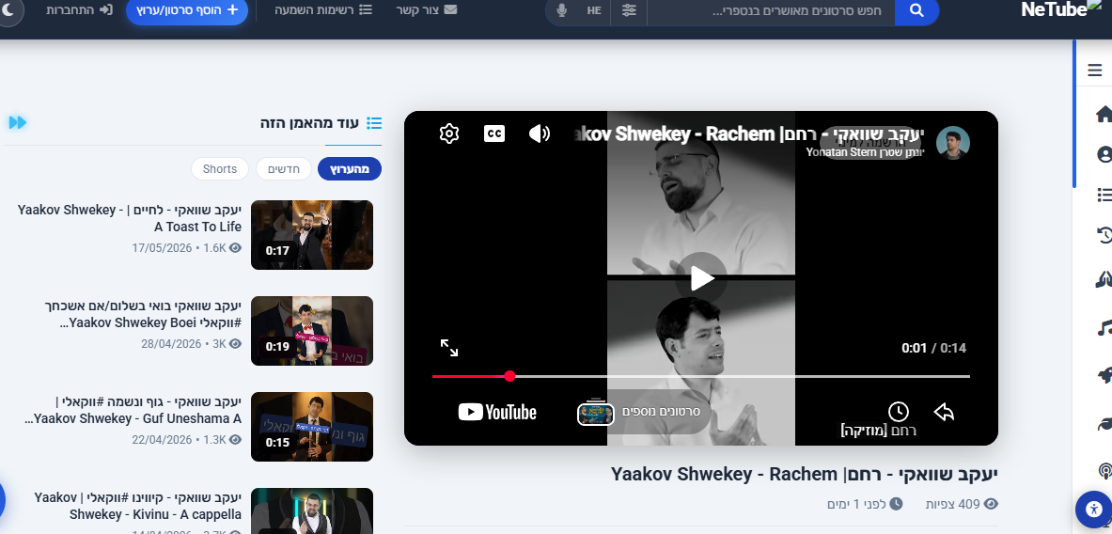Click the sidebar vertical scrollbar
1112x534 pixels.
coord(1074,114)
